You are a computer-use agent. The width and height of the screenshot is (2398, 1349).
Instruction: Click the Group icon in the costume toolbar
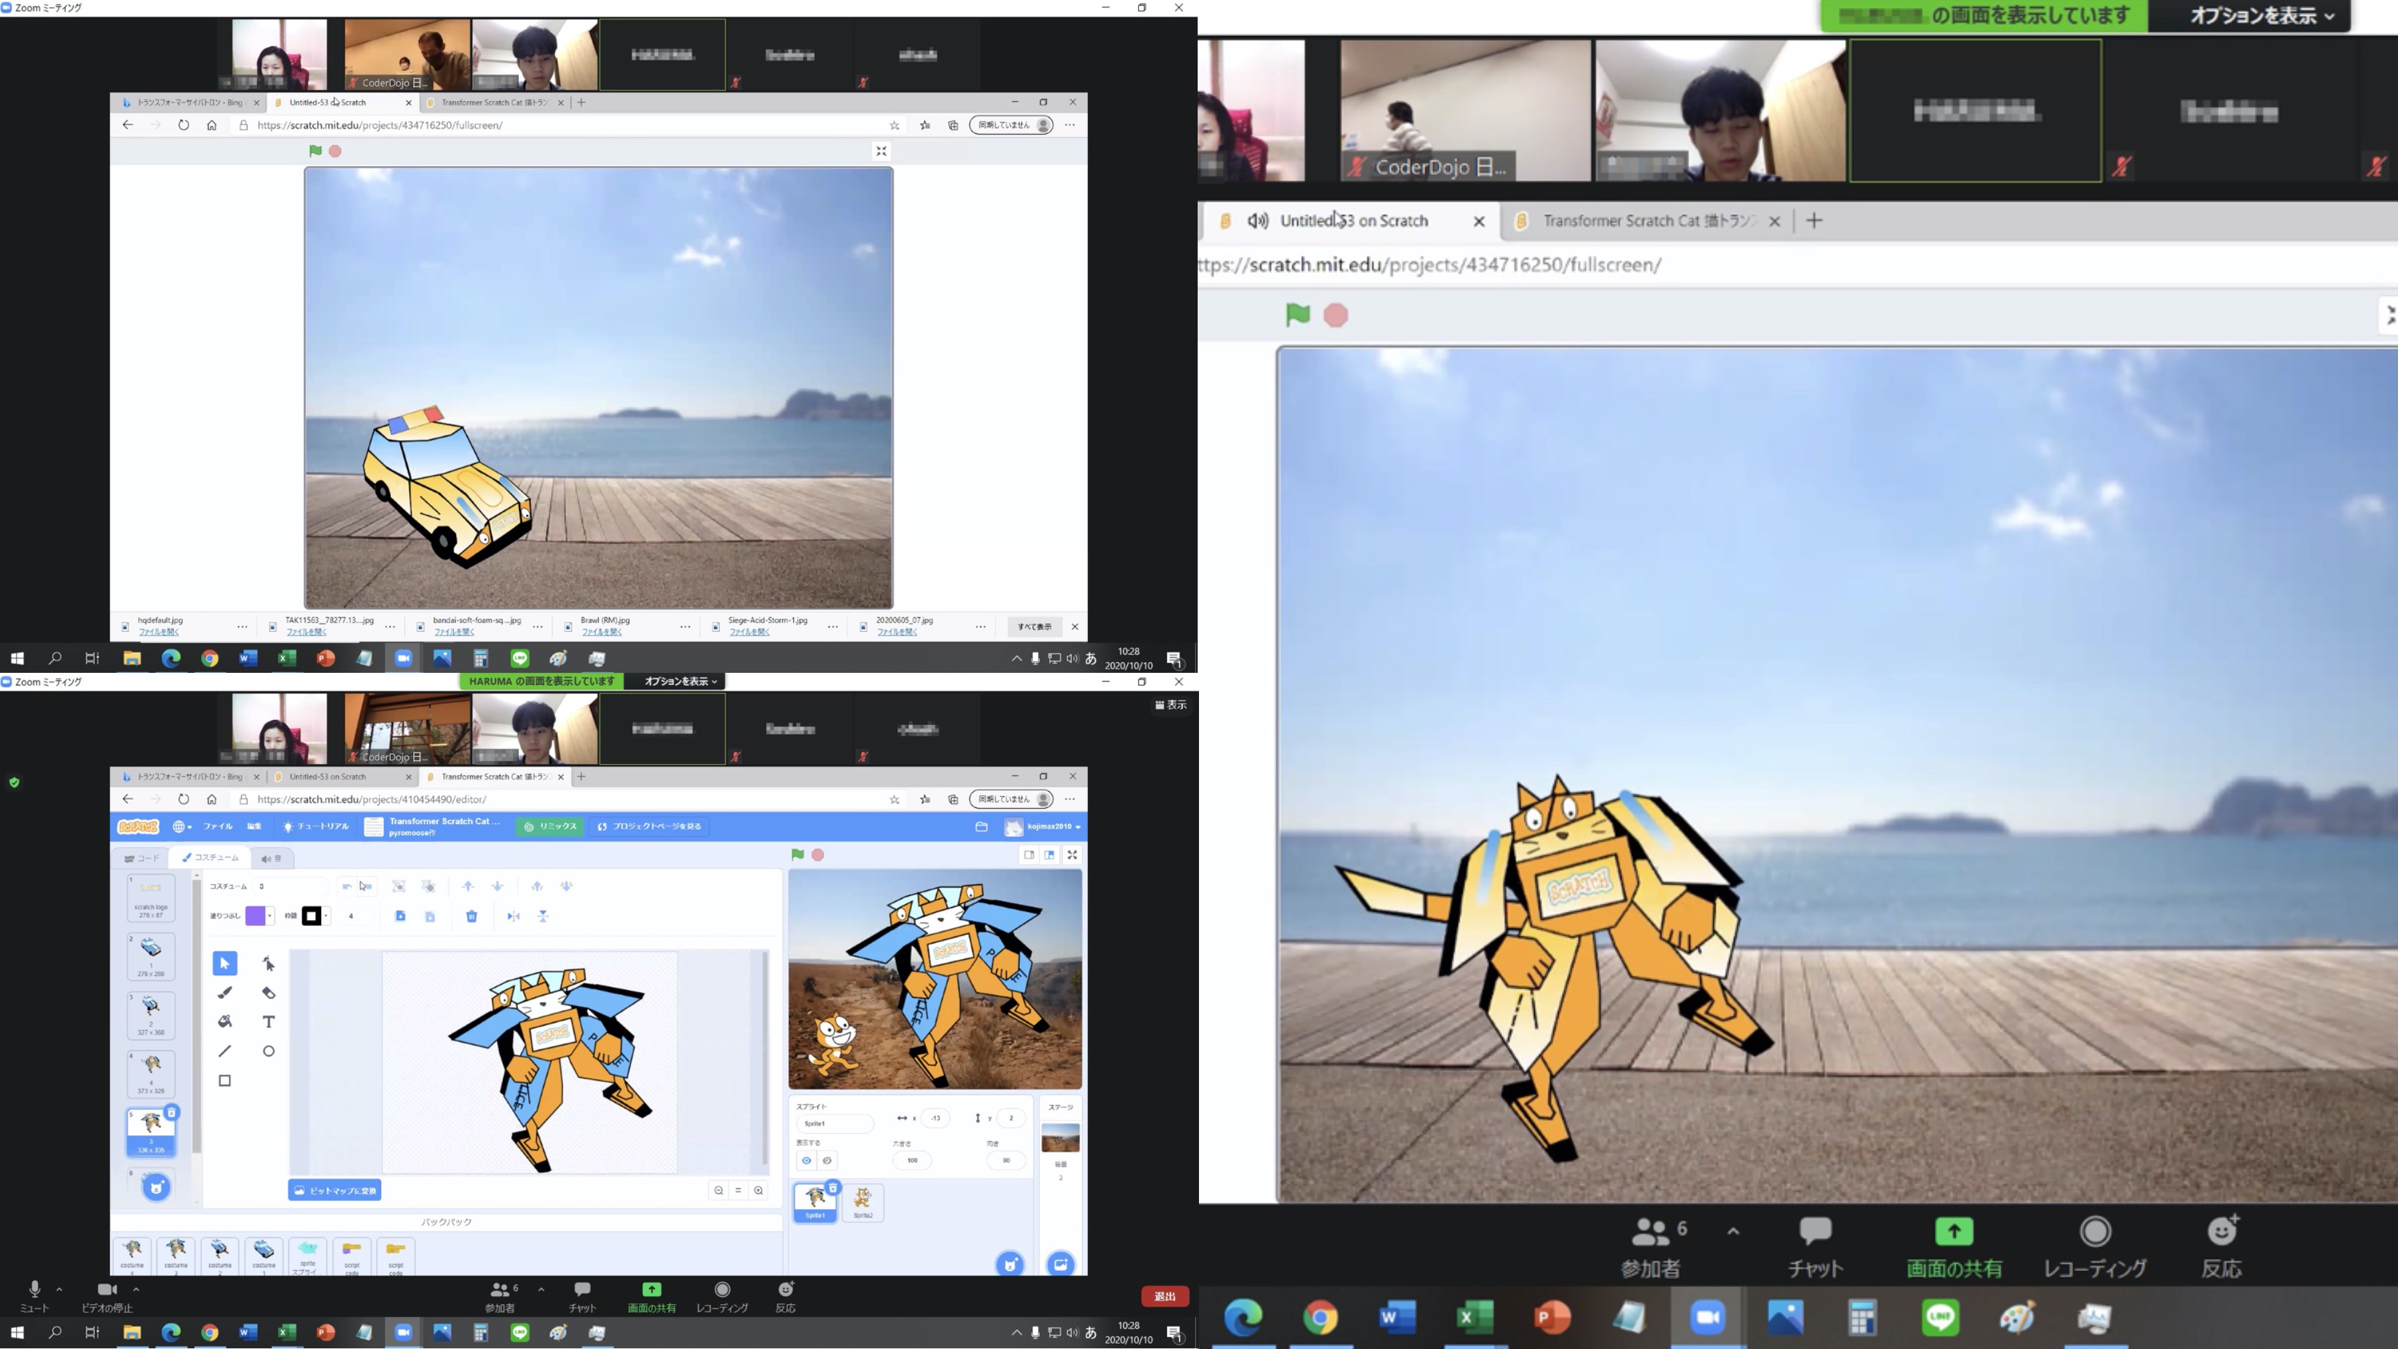click(398, 886)
